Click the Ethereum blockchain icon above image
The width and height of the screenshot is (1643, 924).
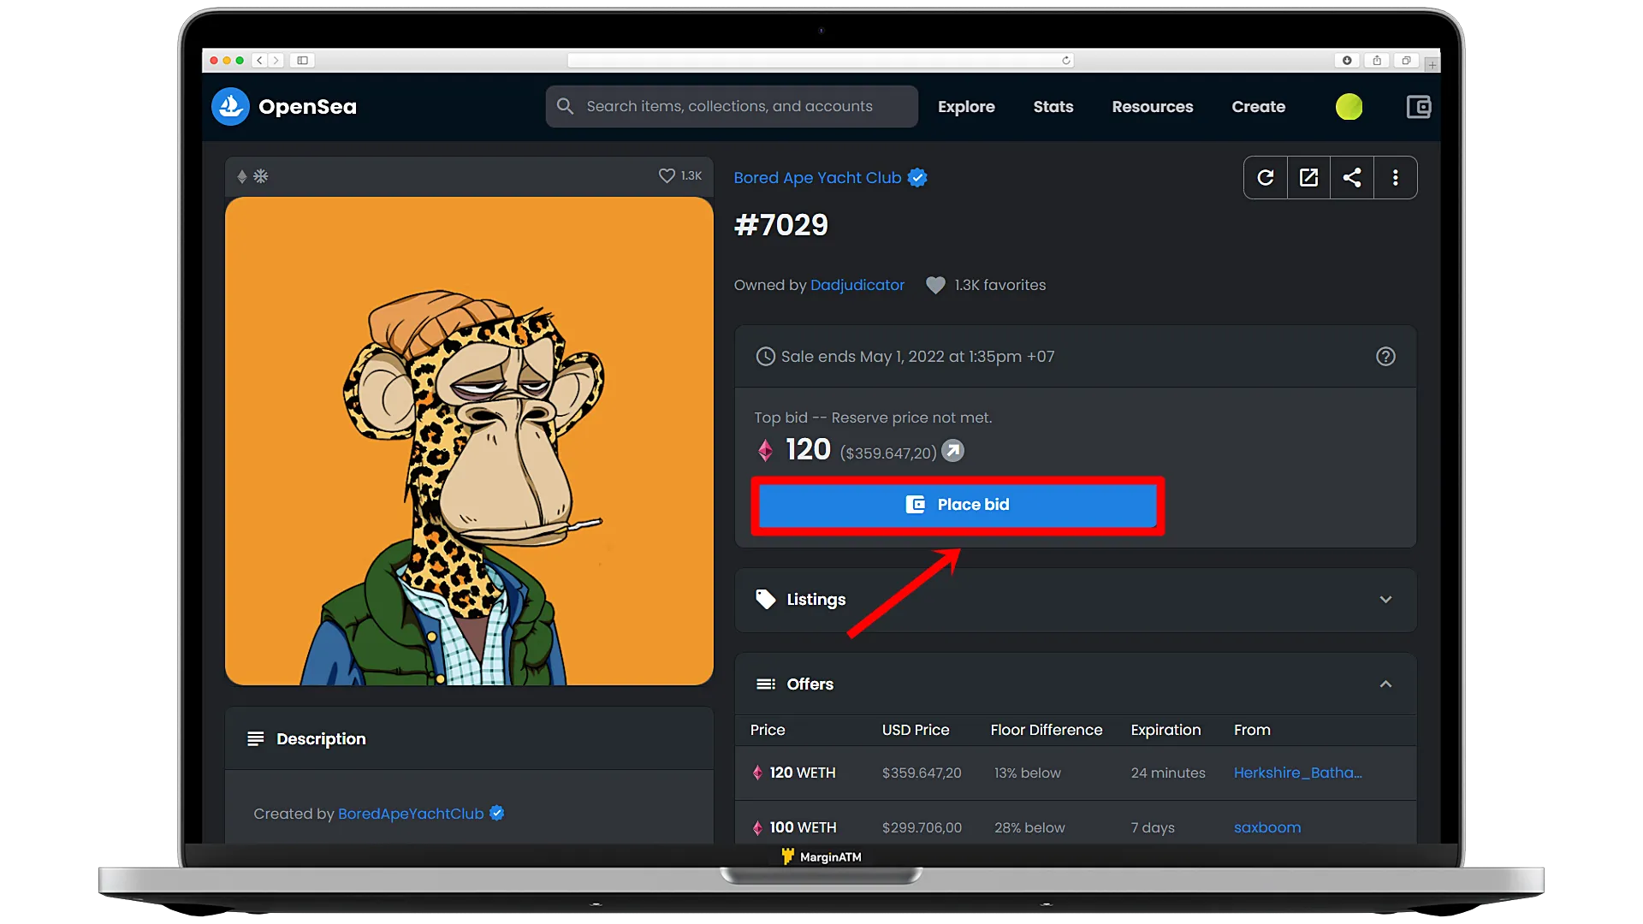pyautogui.click(x=242, y=176)
